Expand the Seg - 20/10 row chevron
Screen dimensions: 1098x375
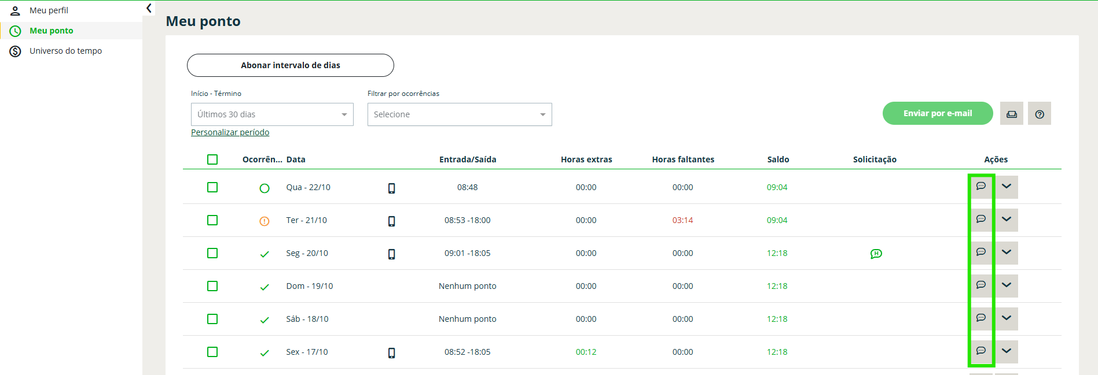[1007, 253]
